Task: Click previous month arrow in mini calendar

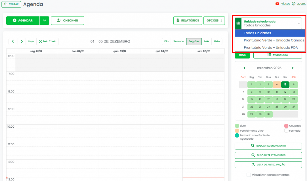Action: pyautogui.click(x=244, y=68)
